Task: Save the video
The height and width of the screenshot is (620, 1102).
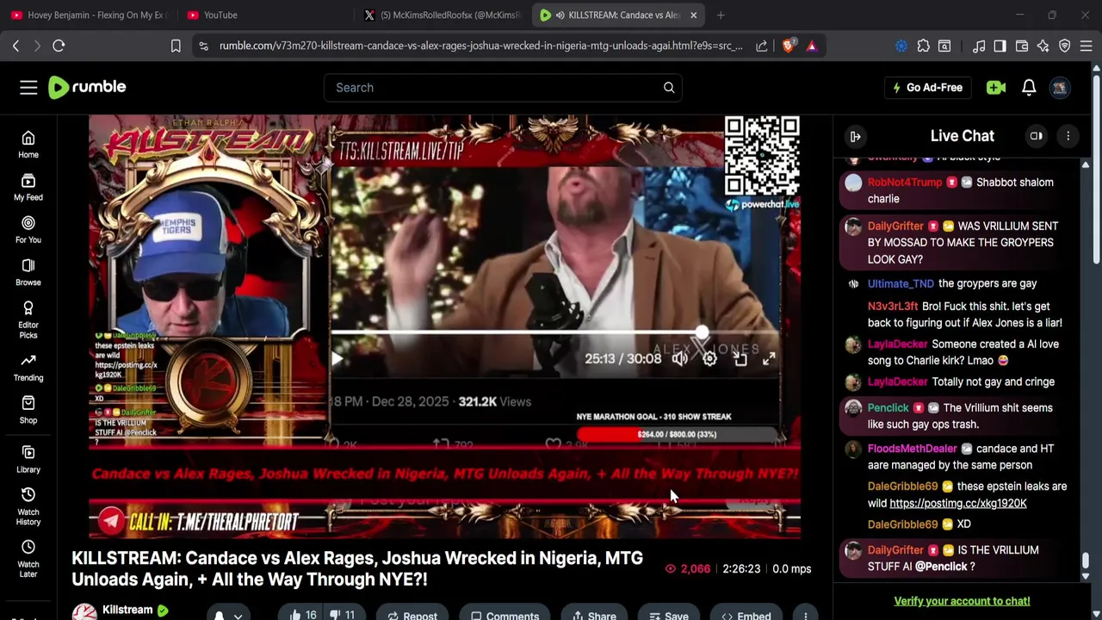Action: 669,615
